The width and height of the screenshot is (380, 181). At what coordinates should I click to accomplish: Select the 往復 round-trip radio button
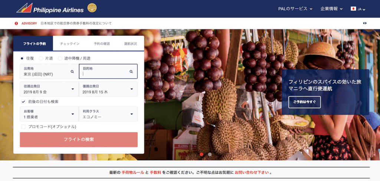click(22, 58)
